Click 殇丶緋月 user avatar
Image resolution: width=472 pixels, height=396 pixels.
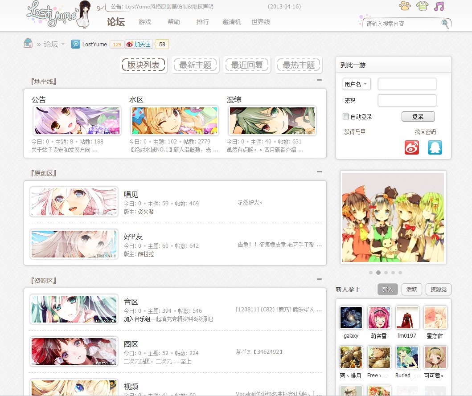[351, 357]
